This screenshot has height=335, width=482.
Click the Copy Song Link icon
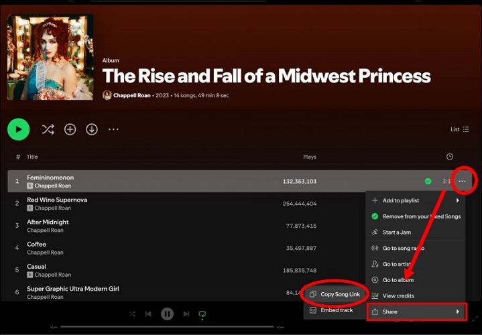[x=312, y=294]
